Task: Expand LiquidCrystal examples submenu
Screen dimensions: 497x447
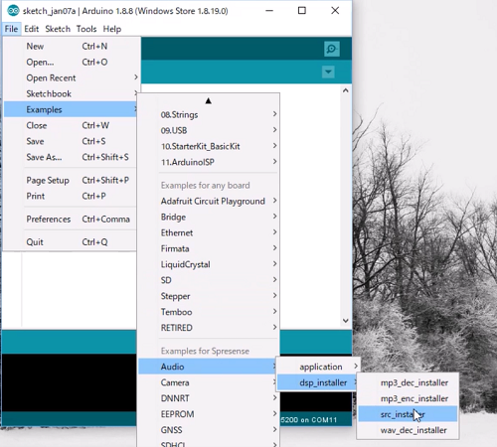Action: [x=209, y=264]
